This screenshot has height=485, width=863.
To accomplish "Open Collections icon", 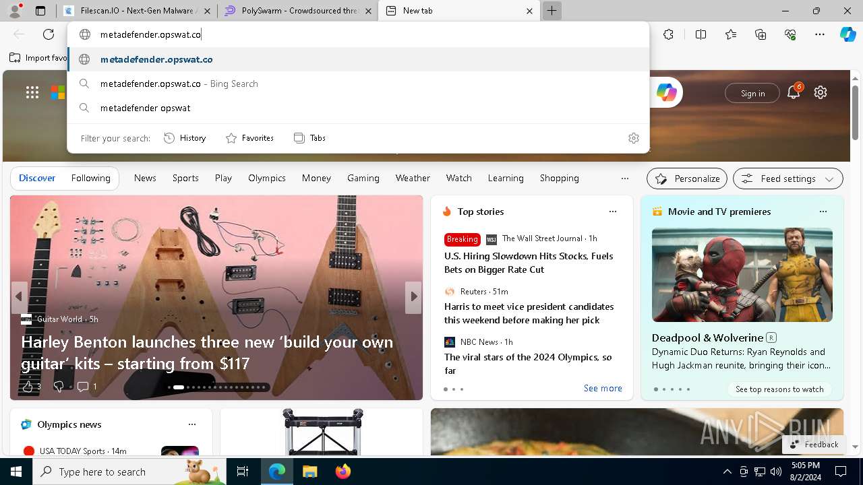I will click(x=761, y=34).
